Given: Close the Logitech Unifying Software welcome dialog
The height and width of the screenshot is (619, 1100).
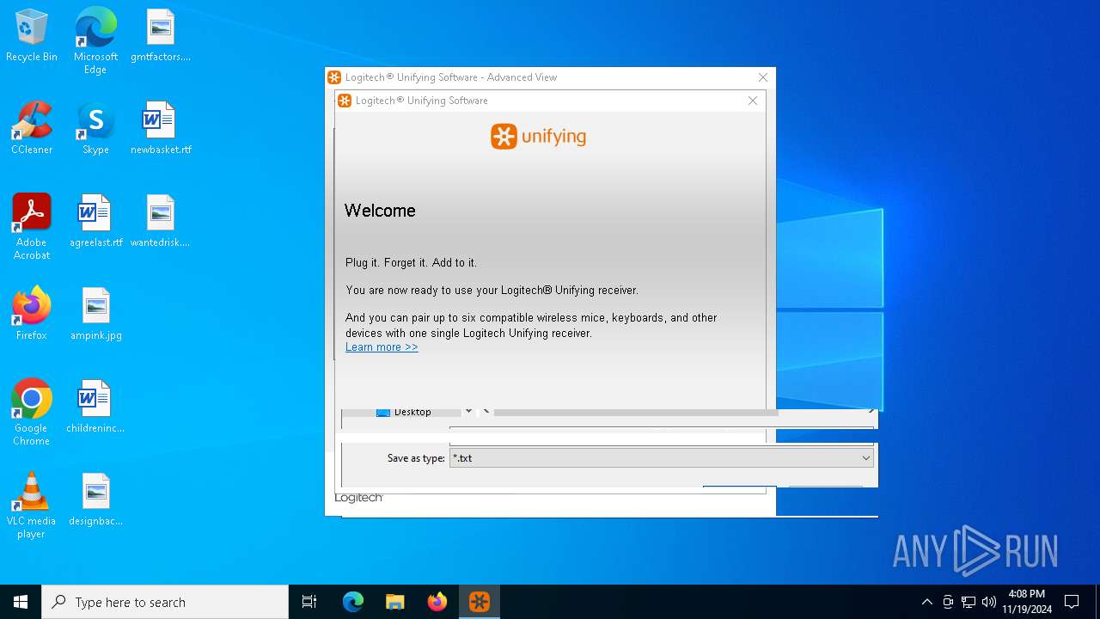Looking at the screenshot, I should [x=753, y=101].
